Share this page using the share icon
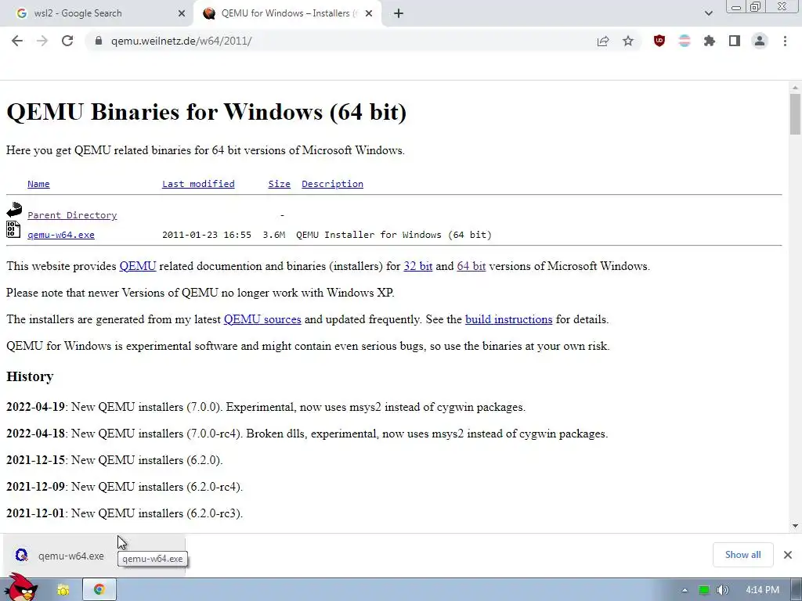This screenshot has width=802, height=601. [603, 41]
